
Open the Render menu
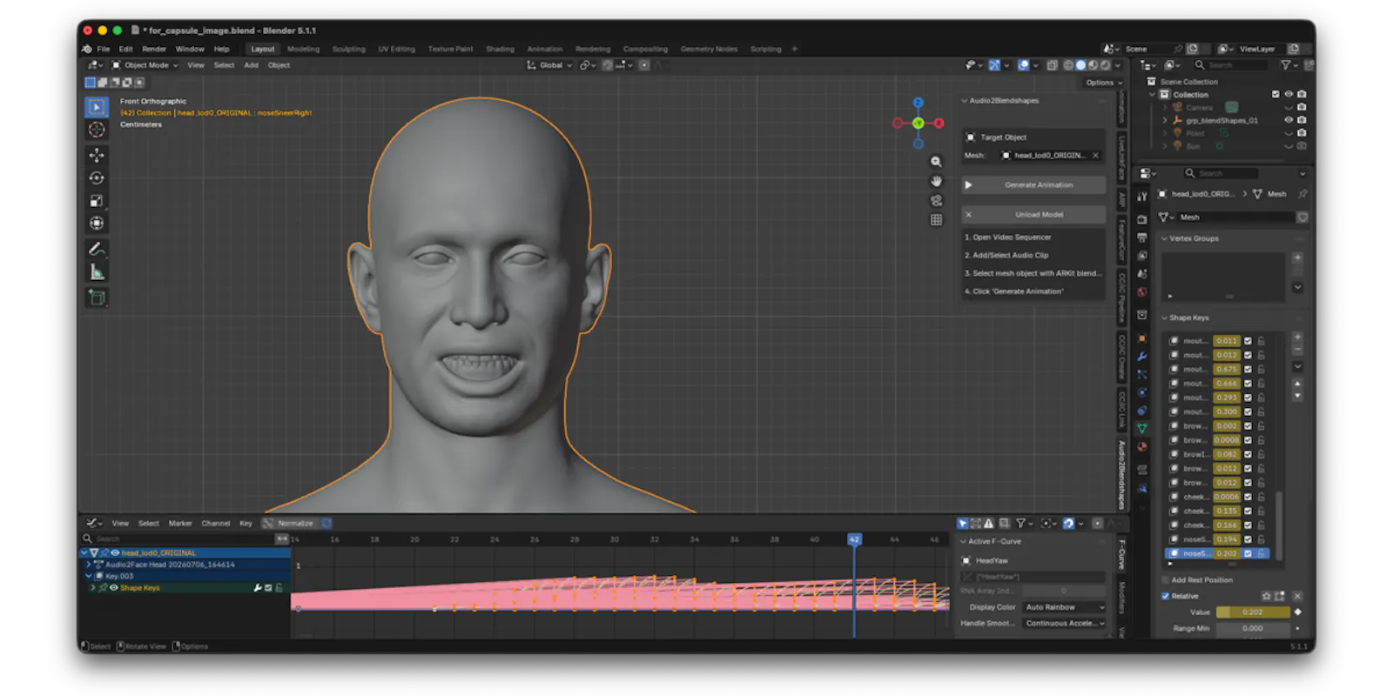coord(154,49)
